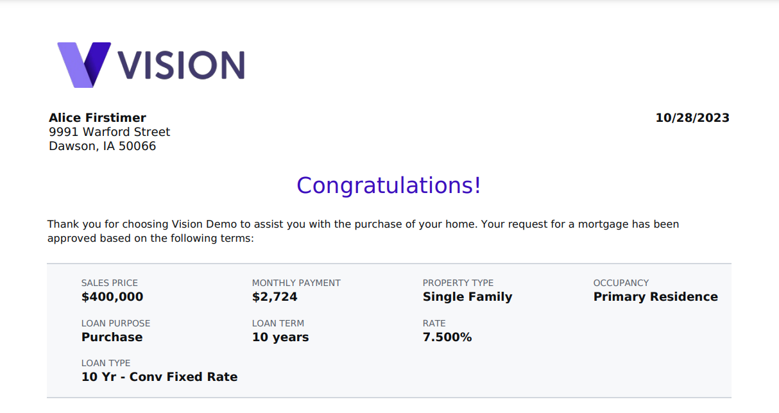
Task: Click the date 10/28/2023
Action: 692,118
